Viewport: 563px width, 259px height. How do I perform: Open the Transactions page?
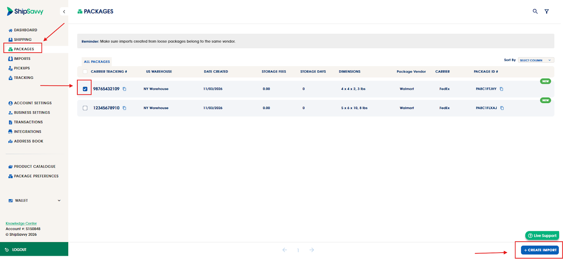click(28, 122)
